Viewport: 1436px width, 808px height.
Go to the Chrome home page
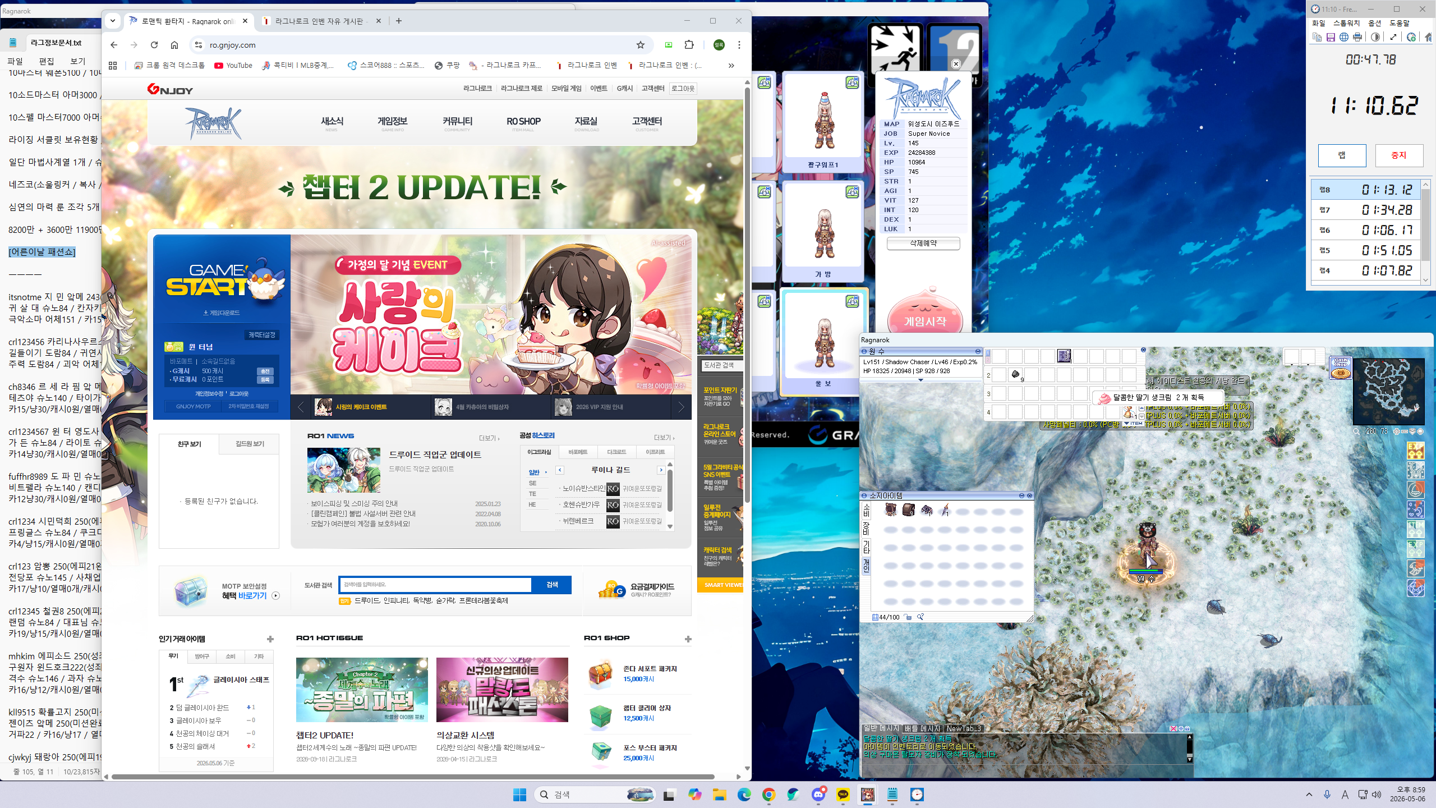click(174, 45)
